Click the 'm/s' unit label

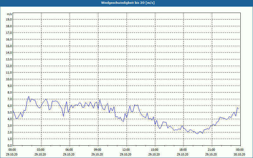(x=9, y=14)
